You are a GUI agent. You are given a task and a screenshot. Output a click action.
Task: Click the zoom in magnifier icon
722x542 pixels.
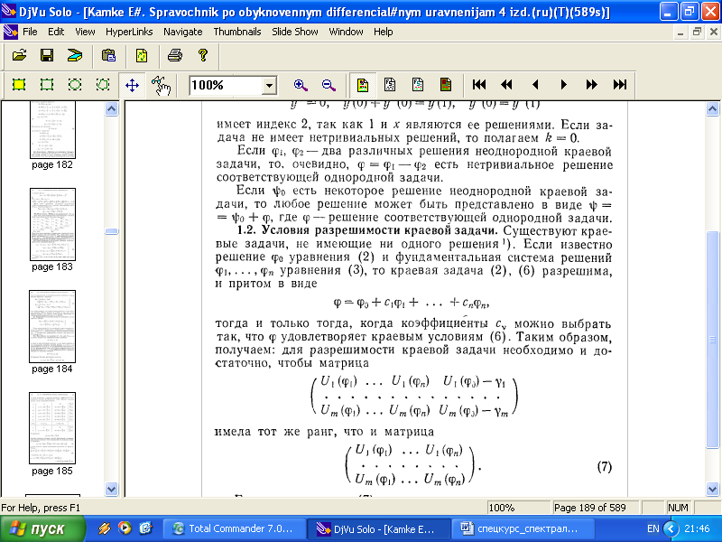click(x=301, y=85)
